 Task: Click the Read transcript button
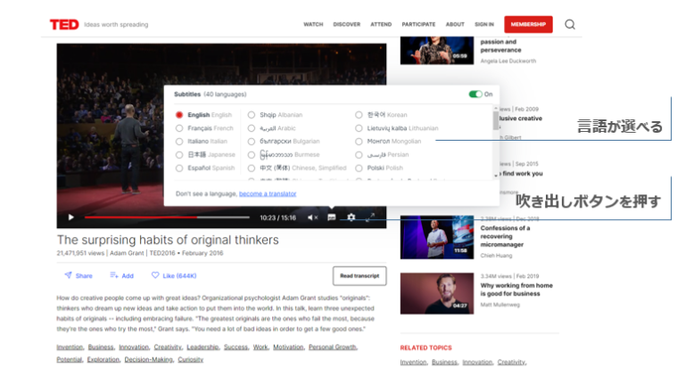coord(359,276)
